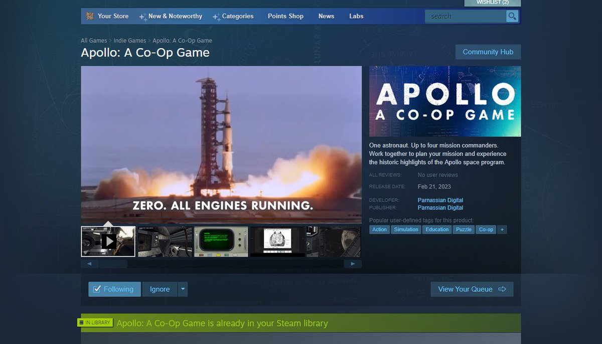
Task: Open Your Store menu
Action: point(113,16)
